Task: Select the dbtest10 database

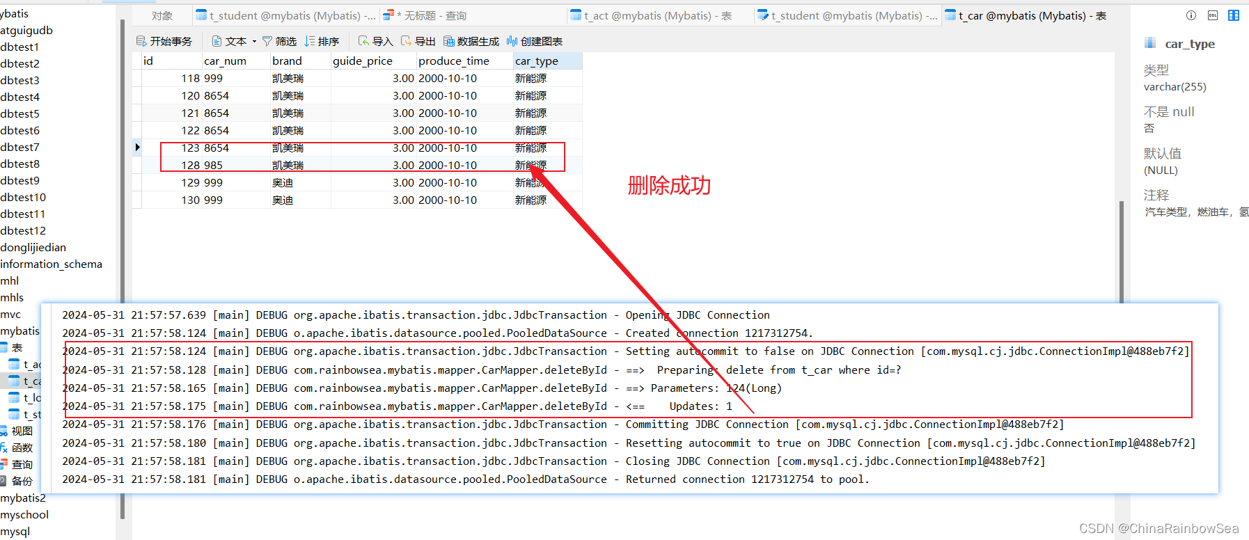Action: [x=23, y=198]
